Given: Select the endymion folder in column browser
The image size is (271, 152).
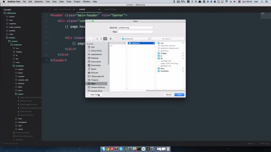Looking at the screenshot, I should point(141,43).
